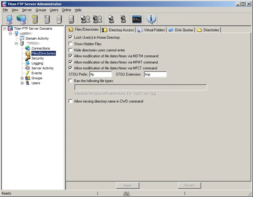Viewport: 253px width, 197px height.
Task: Click the delete group toolbar icon
Action: 97,19
